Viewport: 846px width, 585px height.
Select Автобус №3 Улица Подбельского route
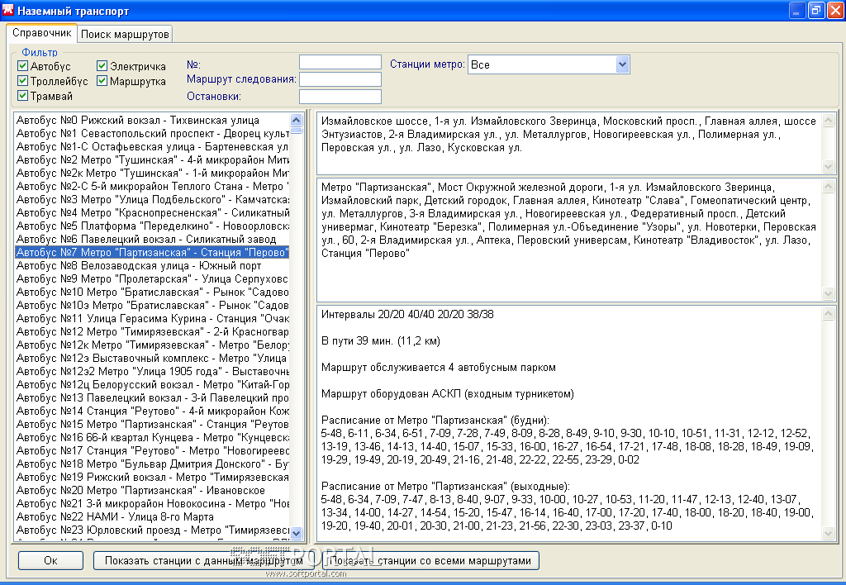pyautogui.click(x=152, y=200)
